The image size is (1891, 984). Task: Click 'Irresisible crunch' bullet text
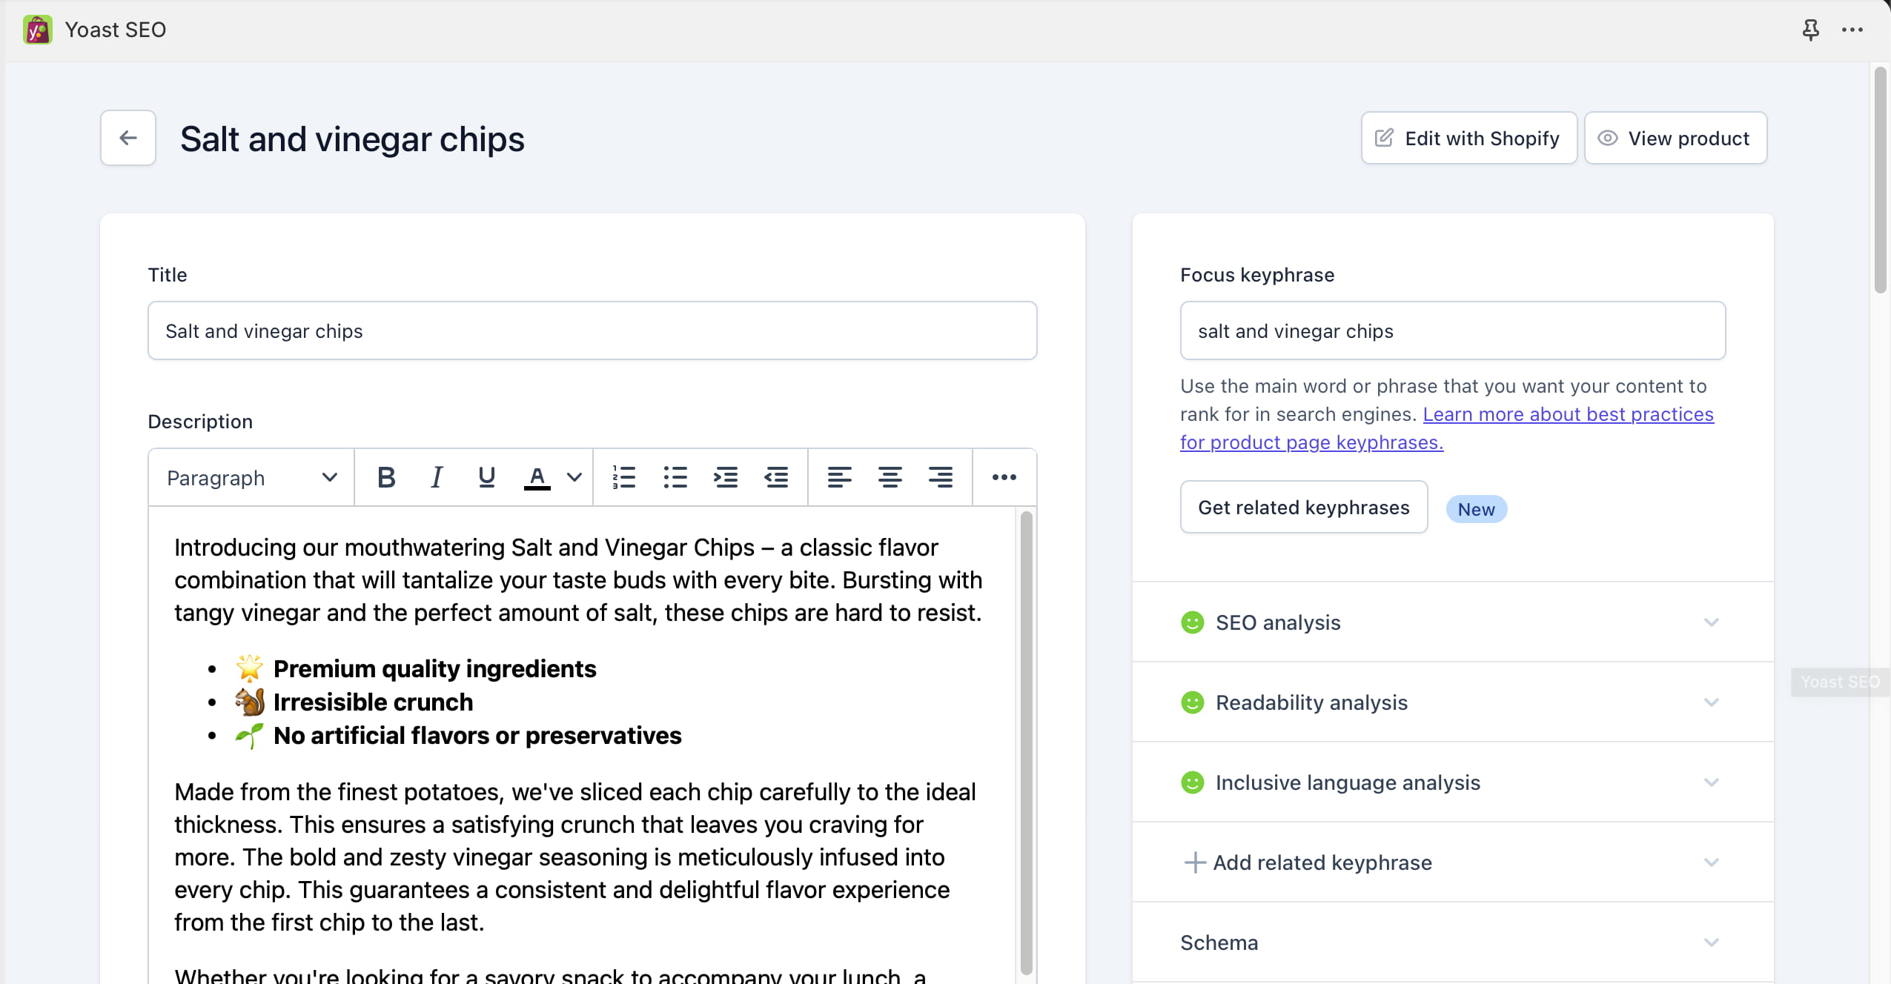coord(373,702)
